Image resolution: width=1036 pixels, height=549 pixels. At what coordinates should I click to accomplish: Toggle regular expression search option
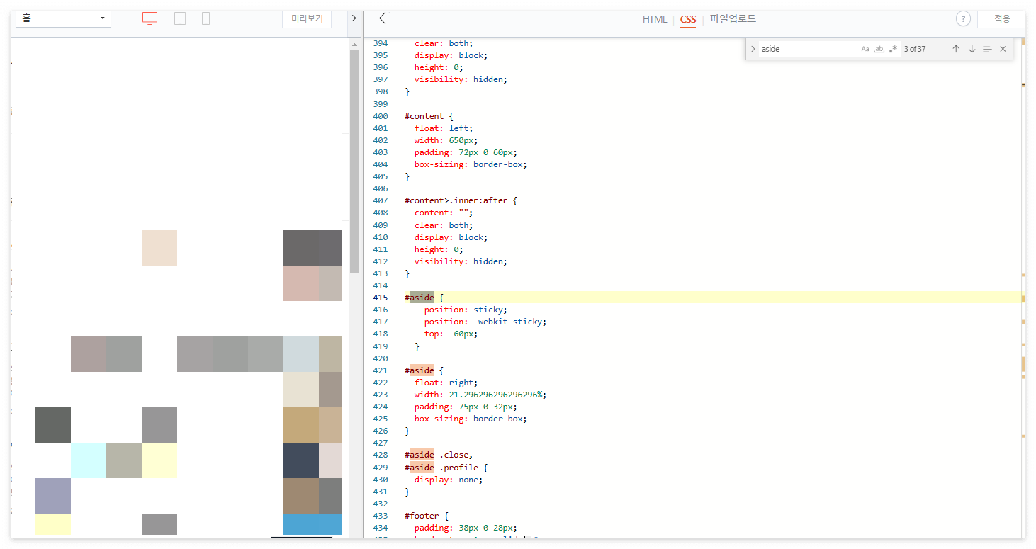tap(893, 49)
